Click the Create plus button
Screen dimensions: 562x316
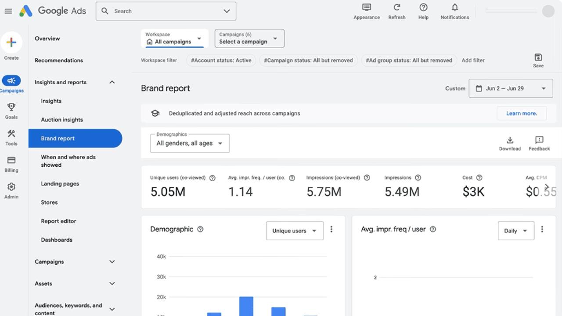point(11,43)
